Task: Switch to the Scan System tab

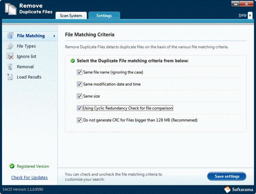Action: pyautogui.click(x=71, y=15)
